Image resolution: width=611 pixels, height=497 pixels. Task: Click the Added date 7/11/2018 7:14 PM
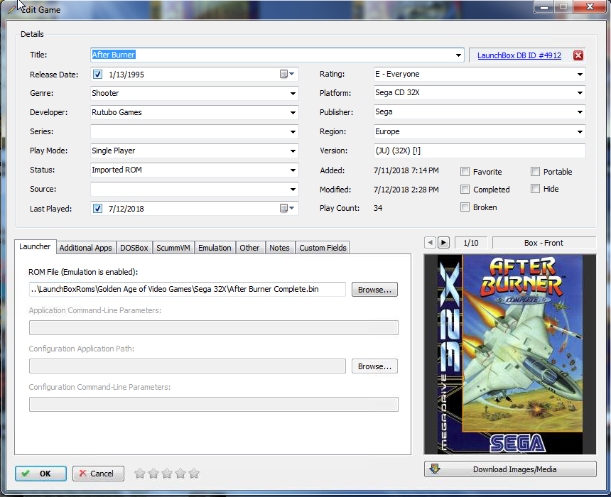click(x=406, y=170)
